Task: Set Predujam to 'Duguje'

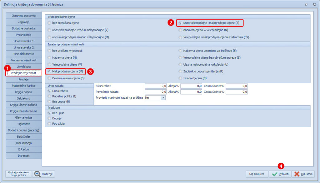Action: [x=49, y=118]
